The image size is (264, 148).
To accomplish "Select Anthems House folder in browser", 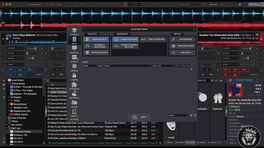I will tap(22, 132).
